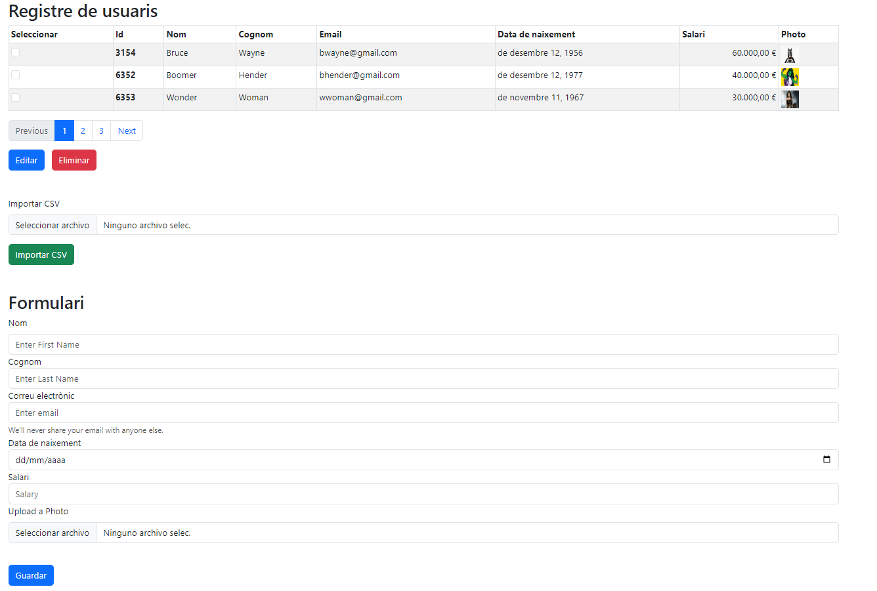
Task: Click the Nom column header
Action: pyautogui.click(x=200, y=34)
